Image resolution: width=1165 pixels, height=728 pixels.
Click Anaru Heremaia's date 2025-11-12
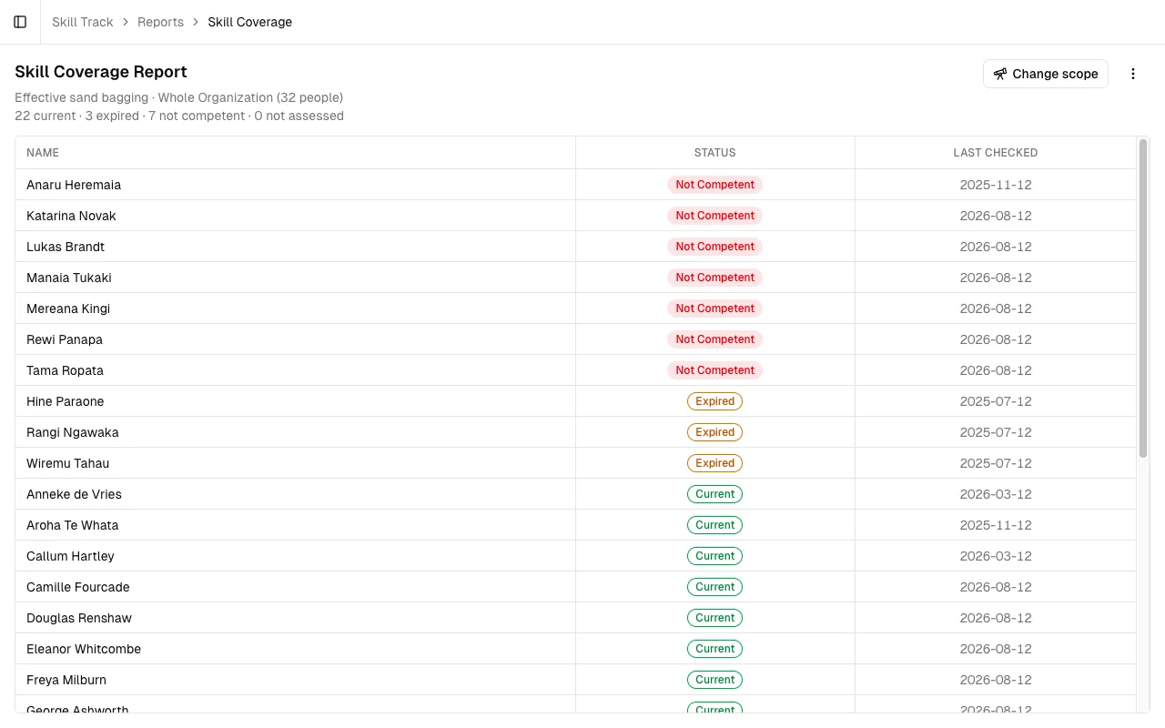[996, 185]
